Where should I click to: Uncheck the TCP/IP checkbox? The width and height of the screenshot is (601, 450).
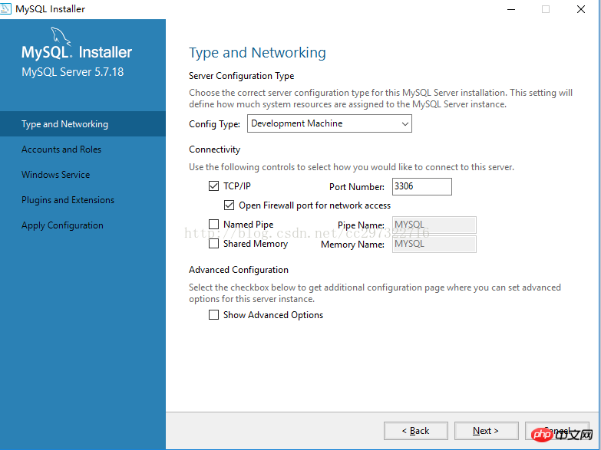point(213,186)
